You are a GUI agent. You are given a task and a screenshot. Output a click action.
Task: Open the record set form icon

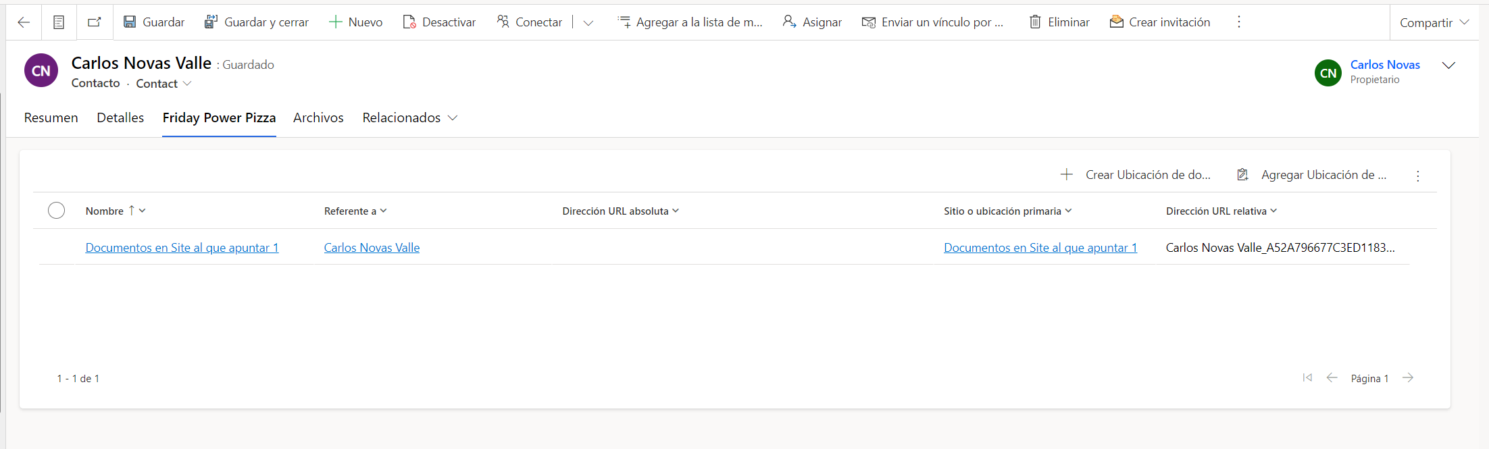pos(59,22)
